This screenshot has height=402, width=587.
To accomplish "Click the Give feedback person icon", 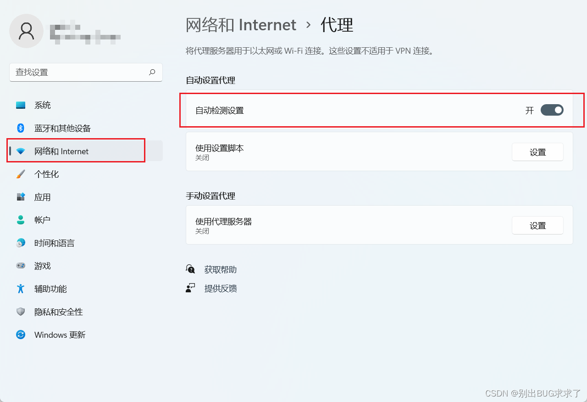I will (190, 288).
